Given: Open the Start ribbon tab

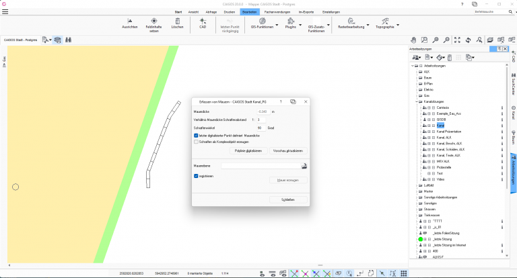Looking at the screenshot, I should 178,12.
